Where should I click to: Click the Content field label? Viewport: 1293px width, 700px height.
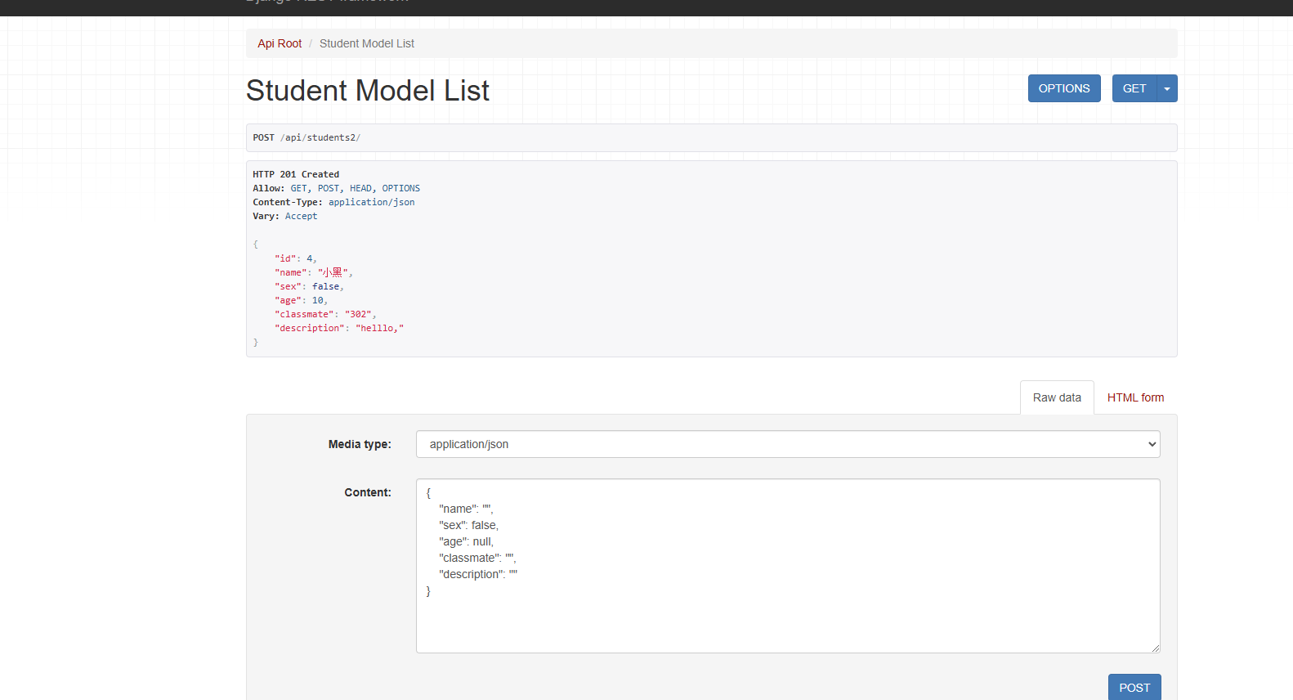coord(367,492)
